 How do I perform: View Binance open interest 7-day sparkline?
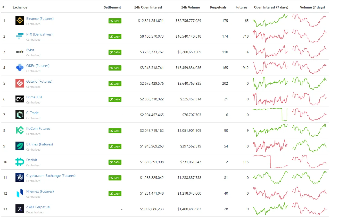[270, 20]
